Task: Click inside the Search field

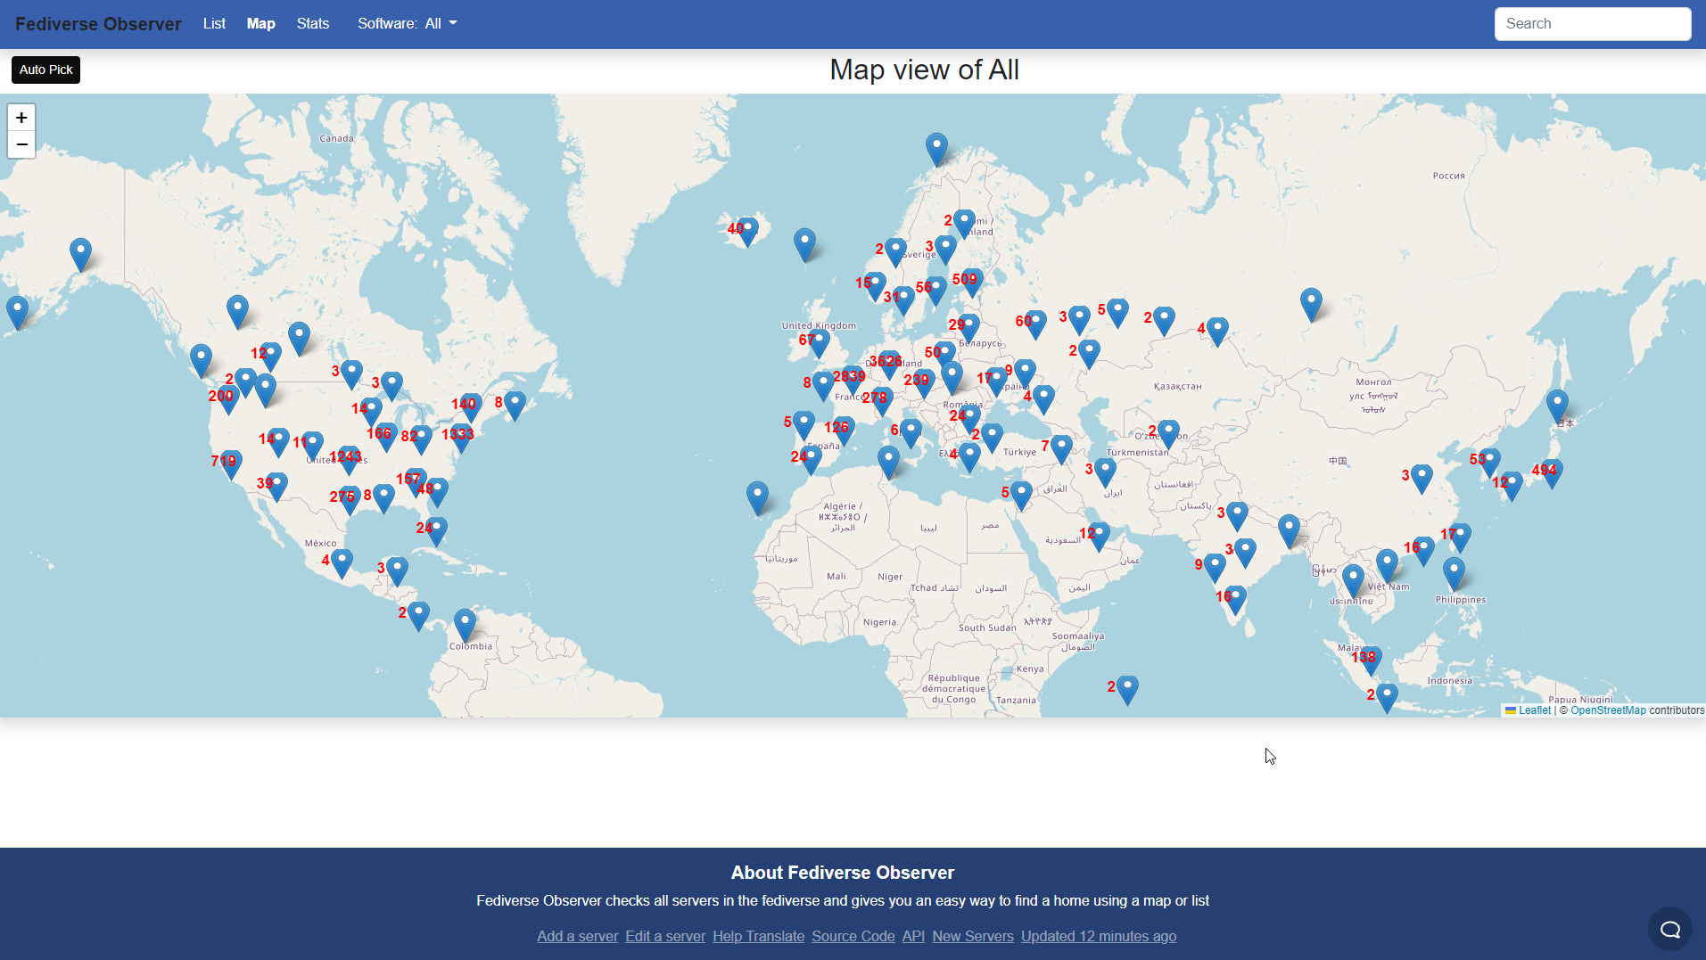Action: 1592,24
